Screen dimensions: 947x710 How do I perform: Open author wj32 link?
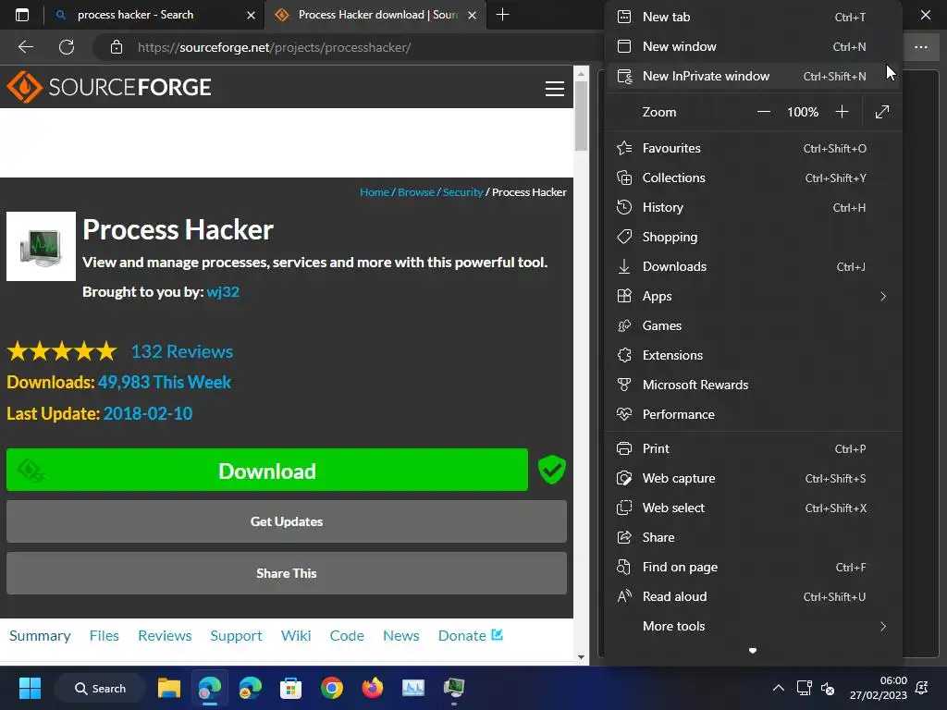(x=223, y=291)
